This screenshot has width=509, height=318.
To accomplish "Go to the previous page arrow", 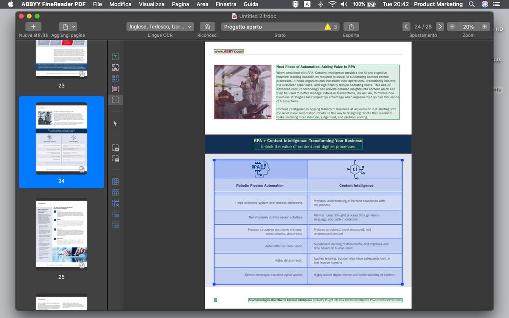I will coord(406,27).
